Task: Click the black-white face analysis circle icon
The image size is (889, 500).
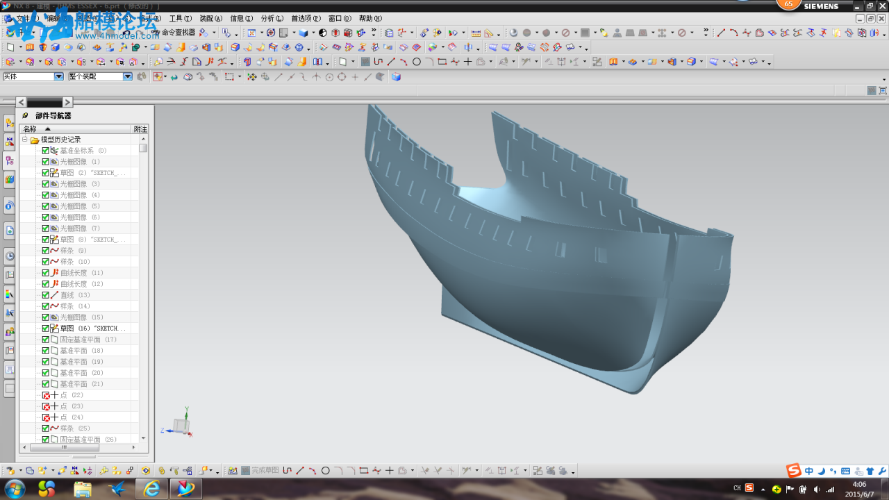Action: pos(323,33)
